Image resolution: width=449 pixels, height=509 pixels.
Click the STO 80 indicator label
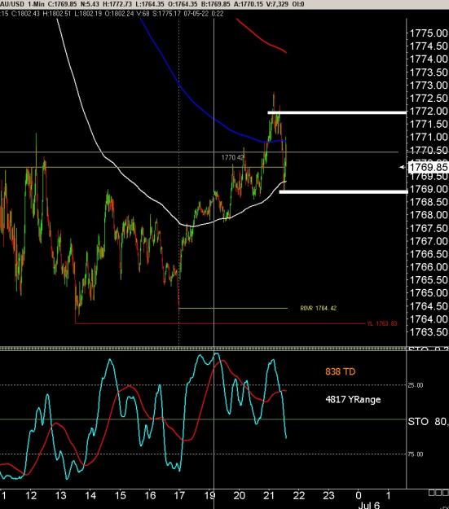click(428, 421)
